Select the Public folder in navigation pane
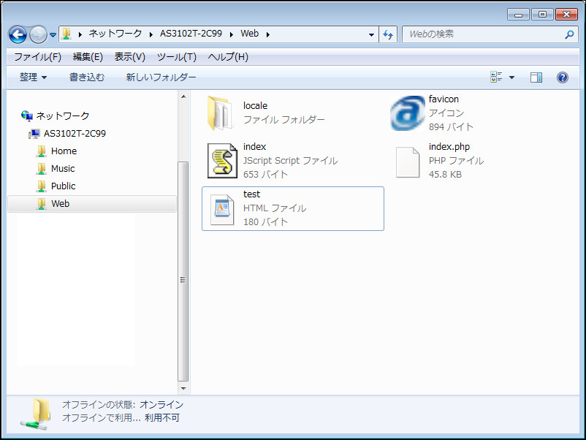 64,186
